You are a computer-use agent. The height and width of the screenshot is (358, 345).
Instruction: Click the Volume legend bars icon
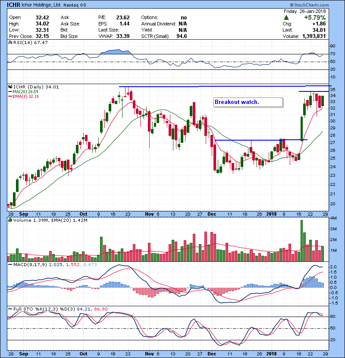tap(10, 220)
